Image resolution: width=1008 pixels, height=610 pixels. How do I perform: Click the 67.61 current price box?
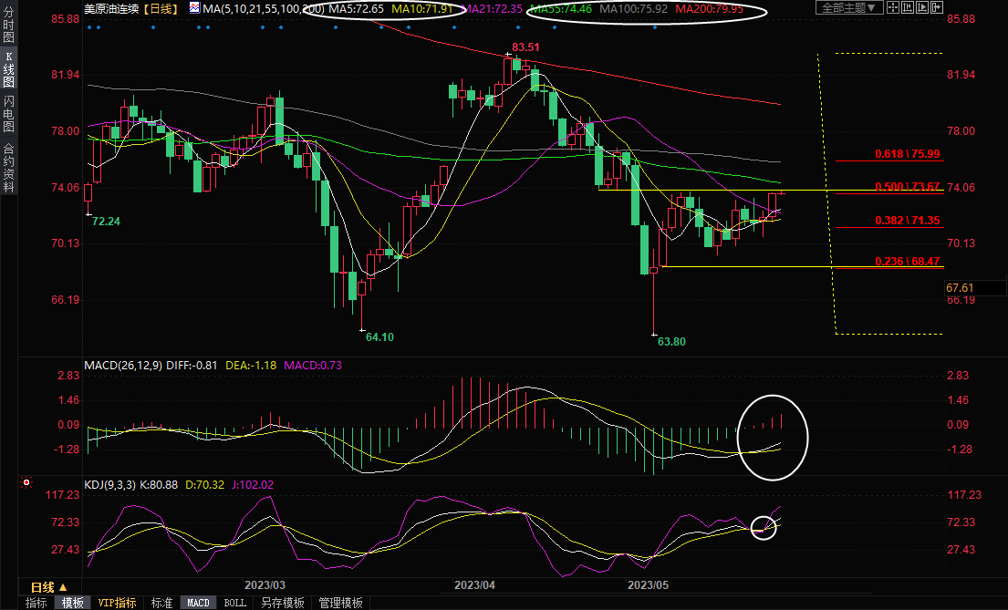[x=975, y=287]
